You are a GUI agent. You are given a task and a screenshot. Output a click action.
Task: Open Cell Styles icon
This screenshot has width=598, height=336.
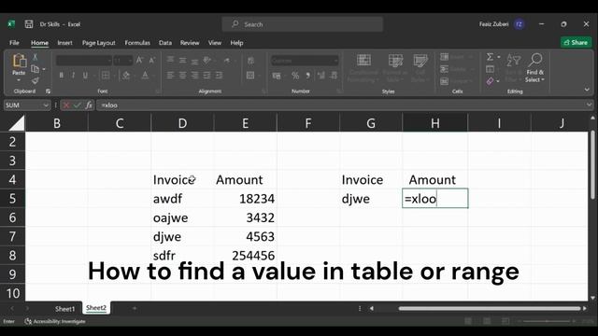[x=420, y=68]
